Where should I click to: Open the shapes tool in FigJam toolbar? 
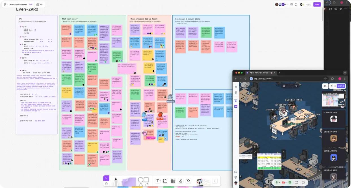click(143, 181)
